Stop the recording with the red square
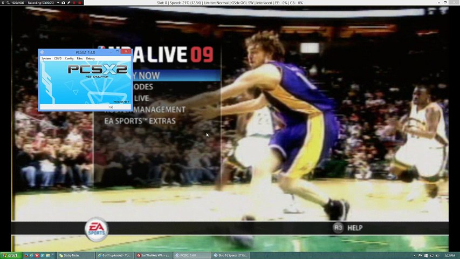460x259 pixels. point(79,3)
